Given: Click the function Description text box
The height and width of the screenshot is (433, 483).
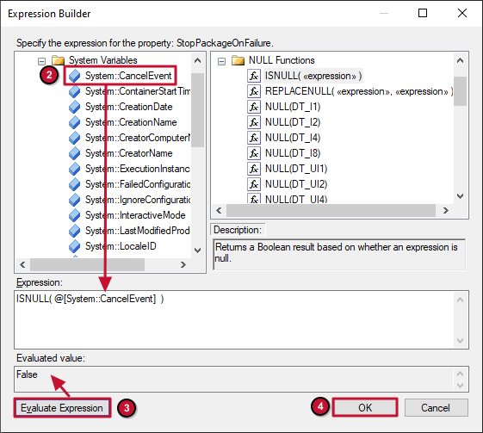Looking at the screenshot, I should click(339, 255).
